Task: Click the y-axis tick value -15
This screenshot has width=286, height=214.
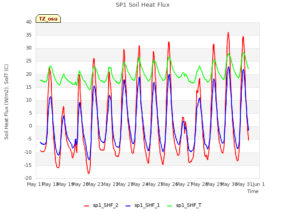Action: (x=28, y=165)
